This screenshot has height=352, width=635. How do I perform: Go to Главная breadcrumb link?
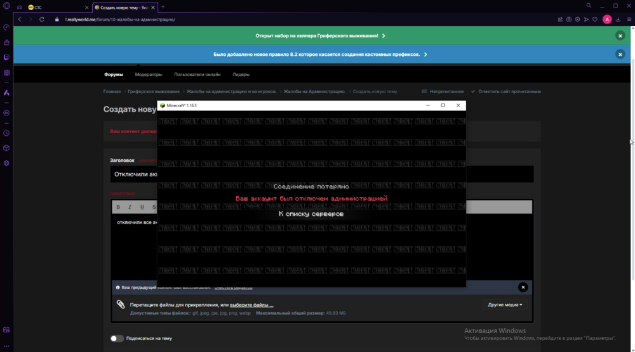tap(112, 91)
